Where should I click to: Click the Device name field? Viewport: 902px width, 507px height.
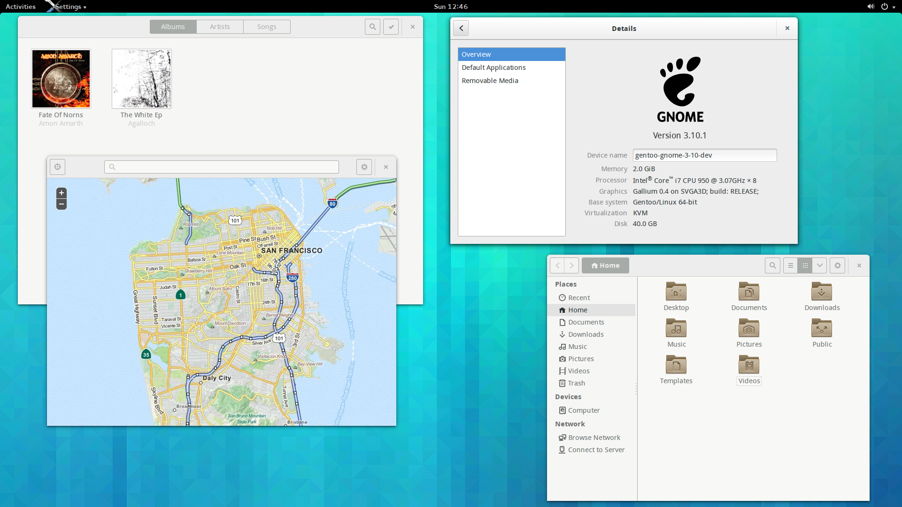[704, 155]
